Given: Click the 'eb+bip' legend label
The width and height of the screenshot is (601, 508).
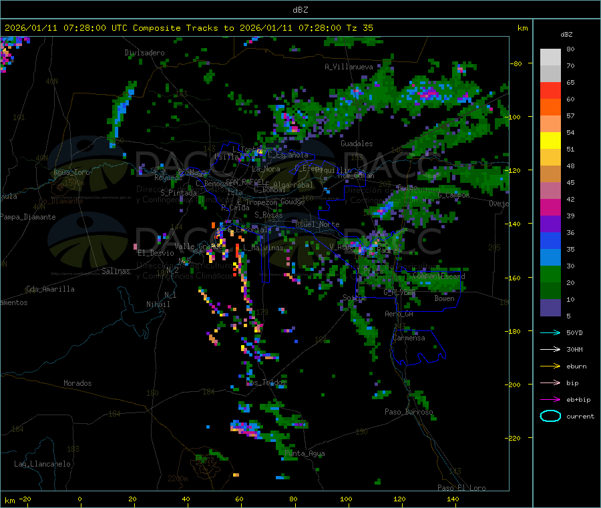Looking at the screenshot, I should point(578,400).
